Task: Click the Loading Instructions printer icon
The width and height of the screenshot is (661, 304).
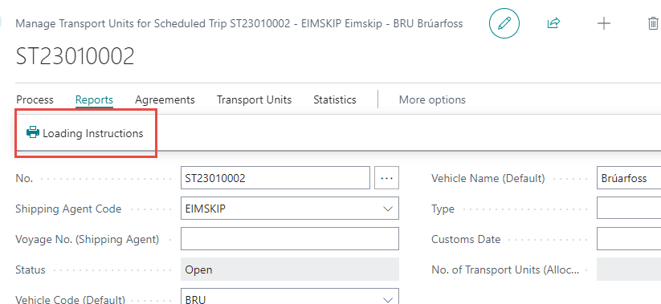Action: tap(32, 132)
